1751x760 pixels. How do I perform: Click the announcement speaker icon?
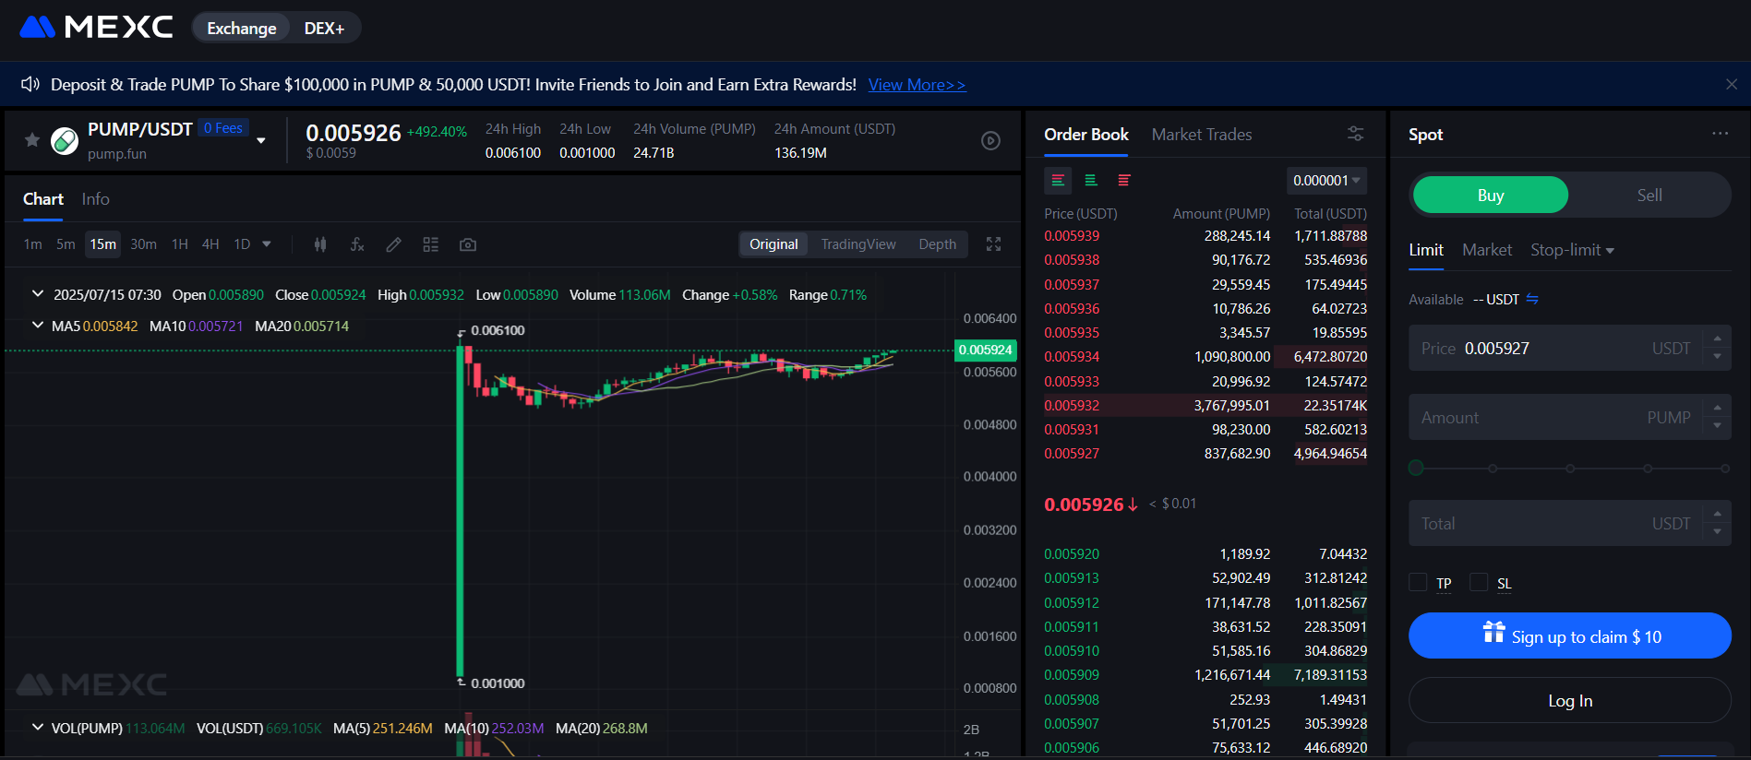(x=30, y=84)
